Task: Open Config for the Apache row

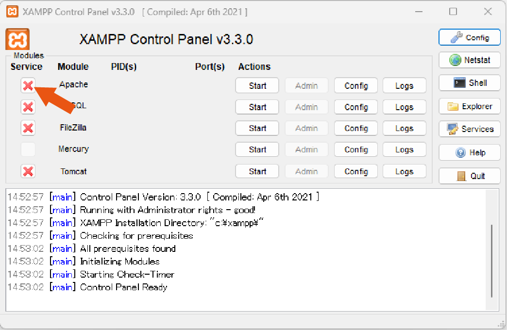Action: [x=355, y=85]
